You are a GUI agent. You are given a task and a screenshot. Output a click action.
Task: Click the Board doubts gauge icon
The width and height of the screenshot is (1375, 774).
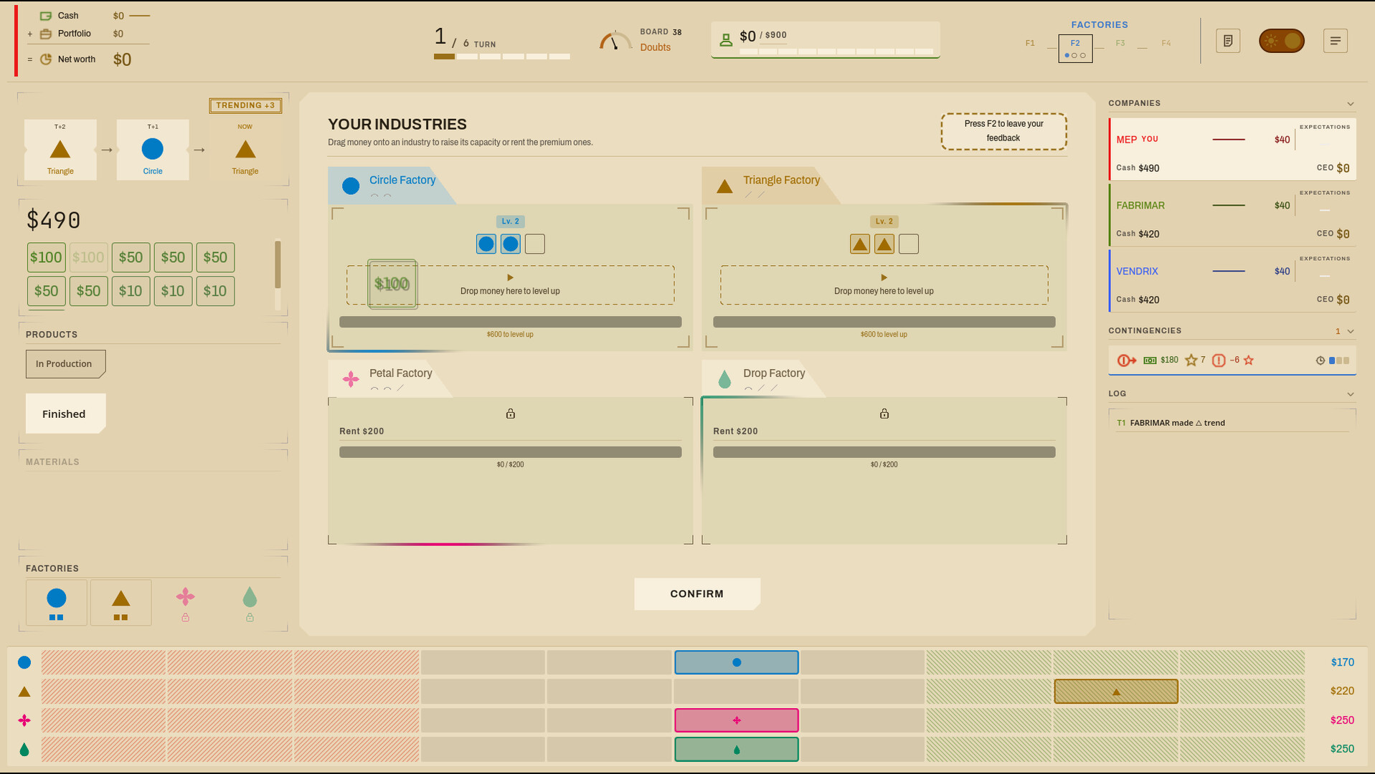(x=615, y=41)
